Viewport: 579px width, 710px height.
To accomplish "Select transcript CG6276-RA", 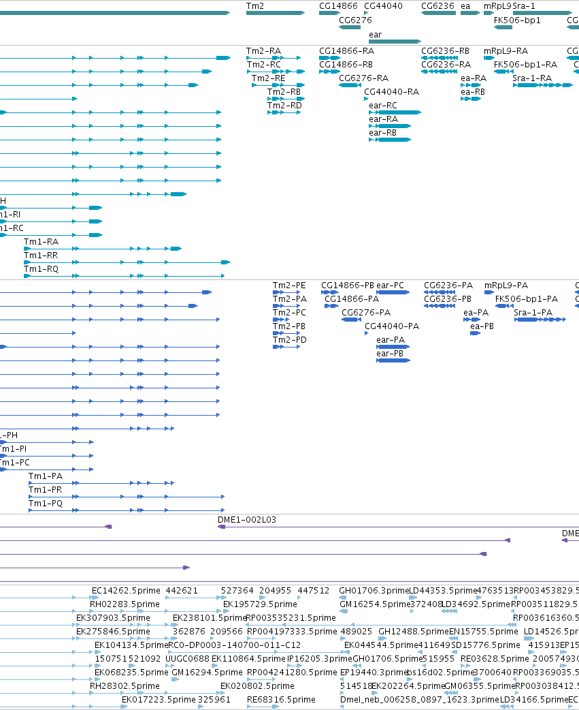I will click(x=350, y=85).
